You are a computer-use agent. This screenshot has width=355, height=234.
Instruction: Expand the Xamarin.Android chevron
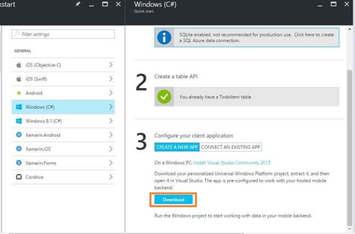coord(111,135)
